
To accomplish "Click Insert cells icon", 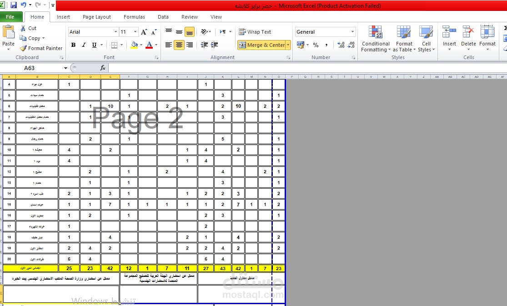I will click(x=449, y=32).
